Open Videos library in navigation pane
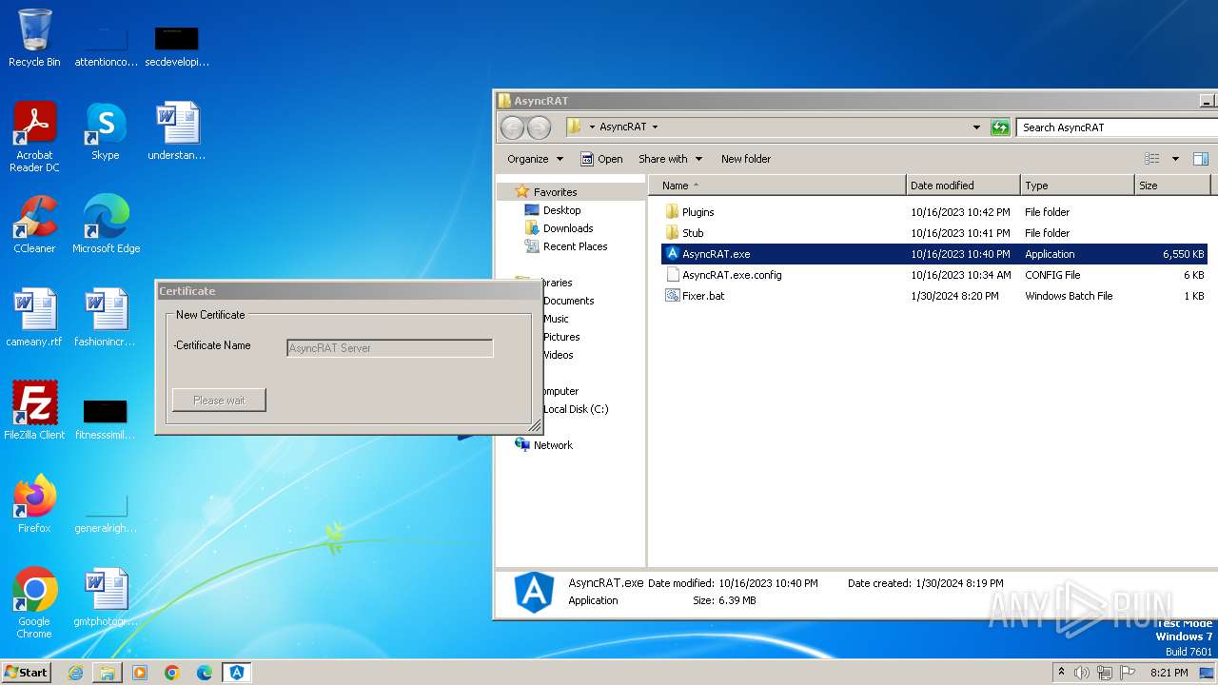1218x685 pixels. [559, 355]
